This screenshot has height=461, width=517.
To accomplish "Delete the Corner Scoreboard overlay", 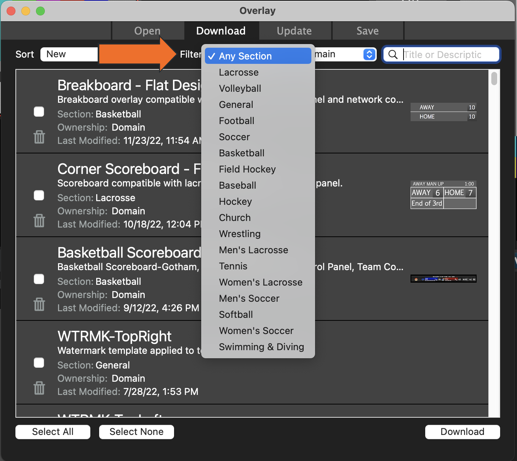I will [x=39, y=220].
